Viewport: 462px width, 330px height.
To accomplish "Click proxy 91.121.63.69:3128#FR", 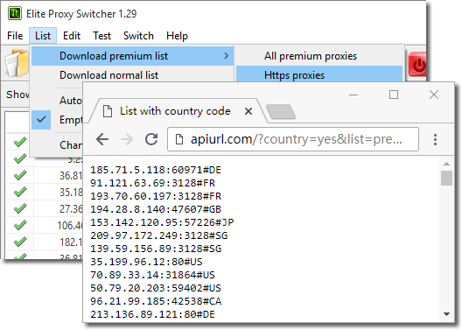I will pyautogui.click(x=152, y=183).
